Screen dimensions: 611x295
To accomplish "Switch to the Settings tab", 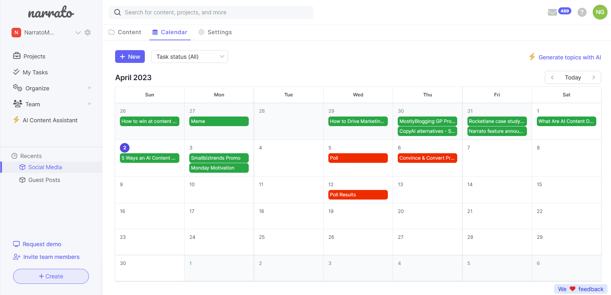I will click(215, 32).
